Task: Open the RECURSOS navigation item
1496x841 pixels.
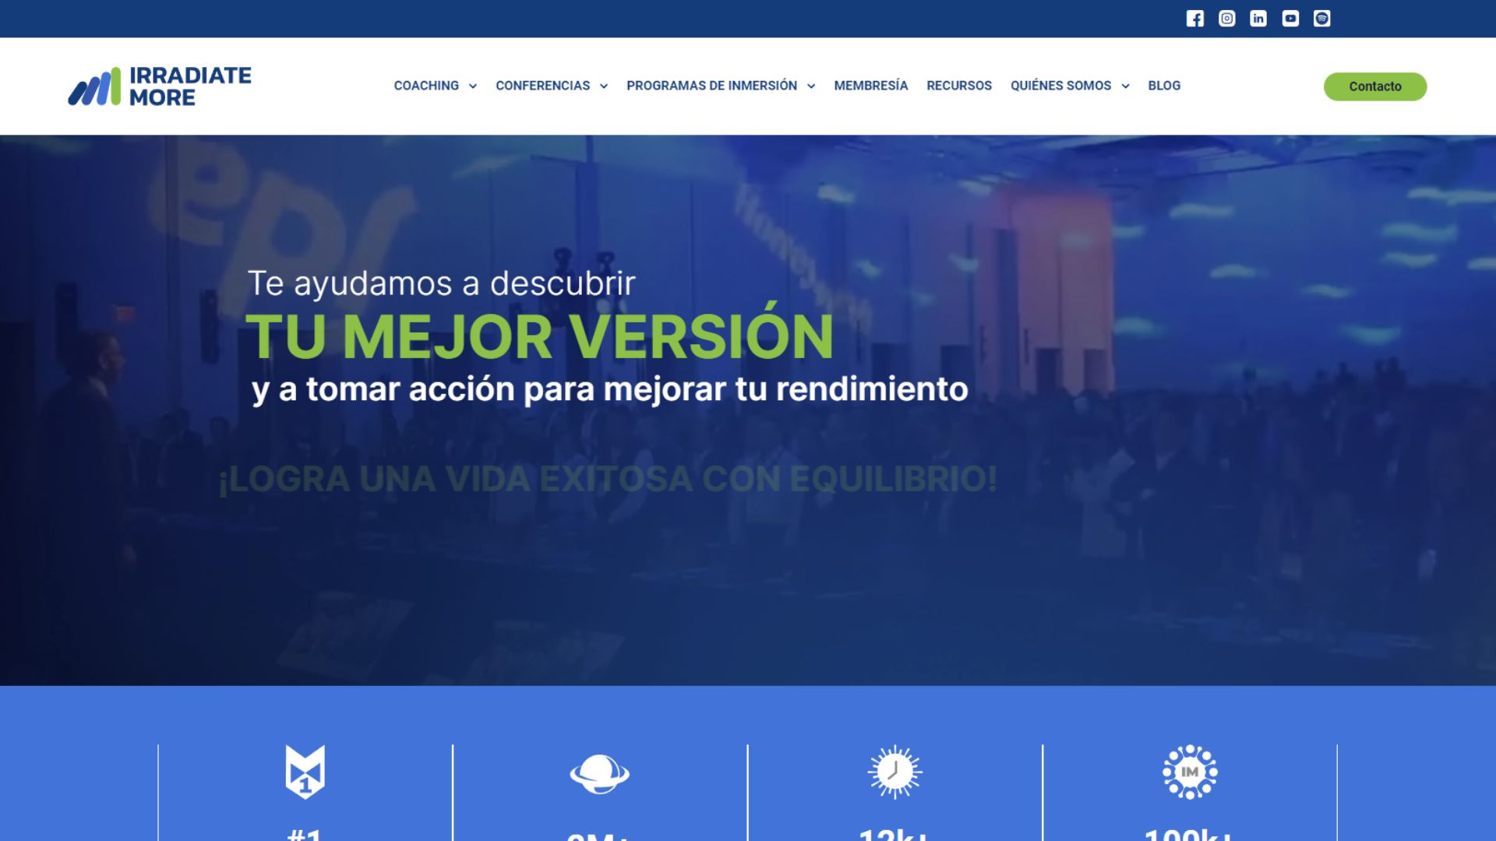Action: pos(959,86)
